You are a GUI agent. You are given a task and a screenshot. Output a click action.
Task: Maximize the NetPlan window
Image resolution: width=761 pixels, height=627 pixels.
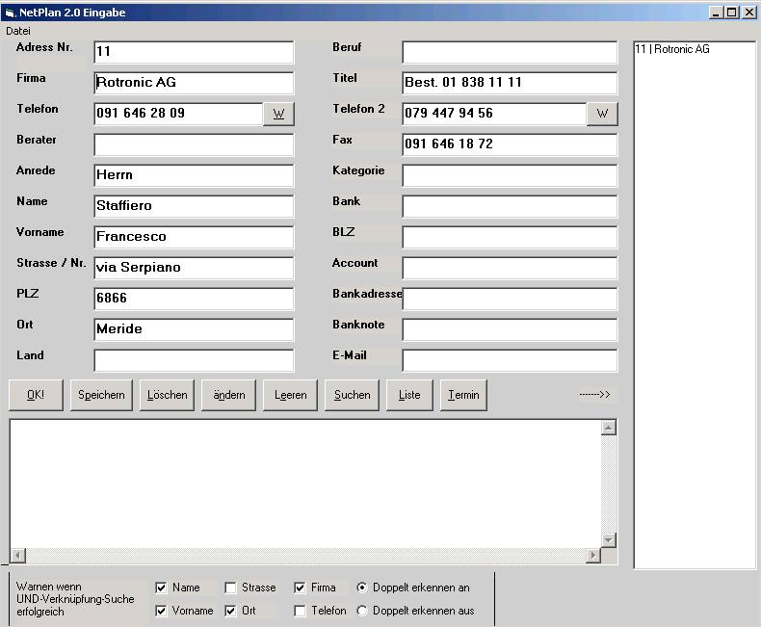[731, 13]
